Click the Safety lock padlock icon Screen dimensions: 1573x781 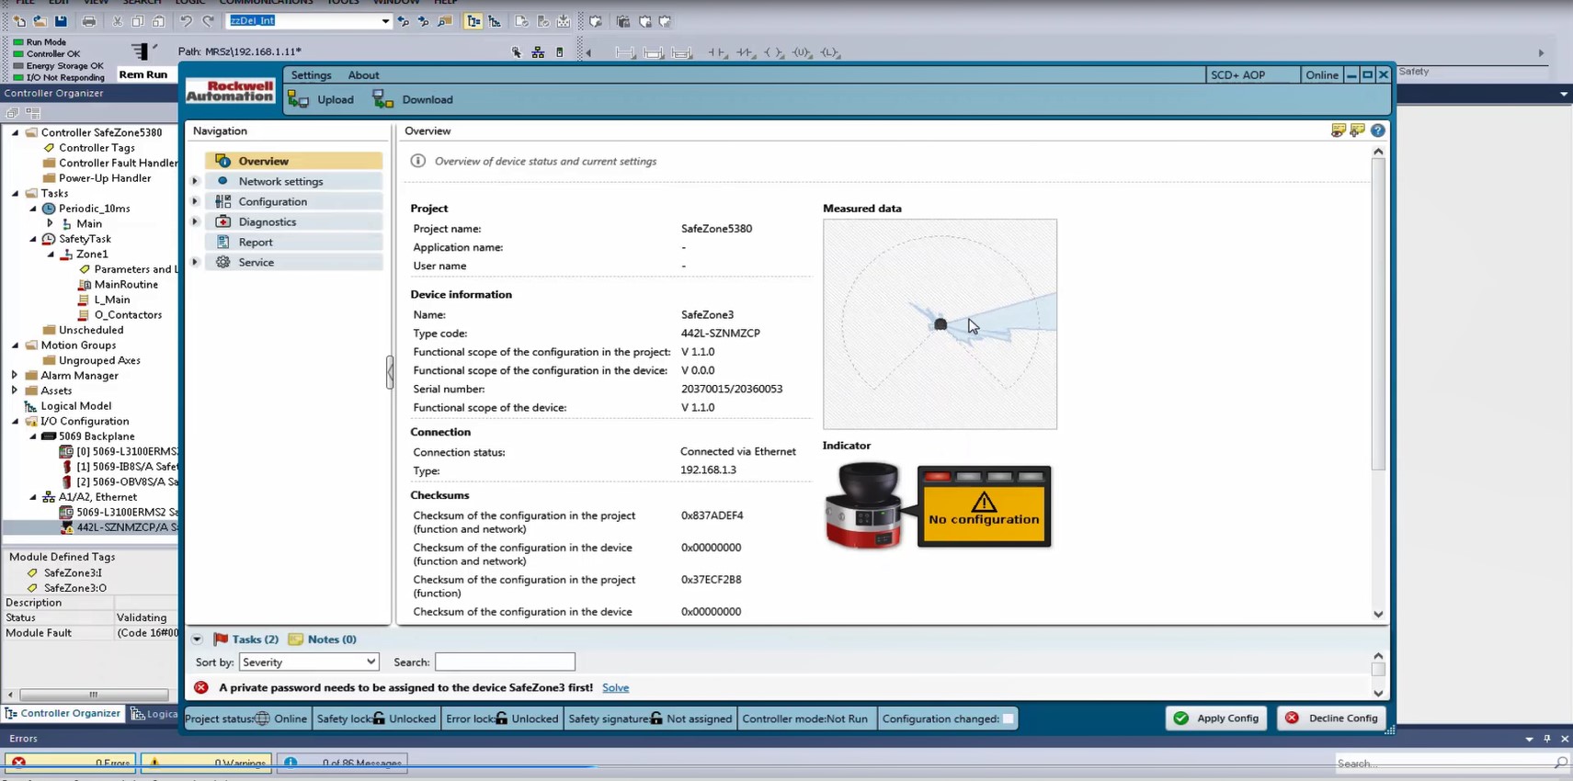(x=379, y=719)
